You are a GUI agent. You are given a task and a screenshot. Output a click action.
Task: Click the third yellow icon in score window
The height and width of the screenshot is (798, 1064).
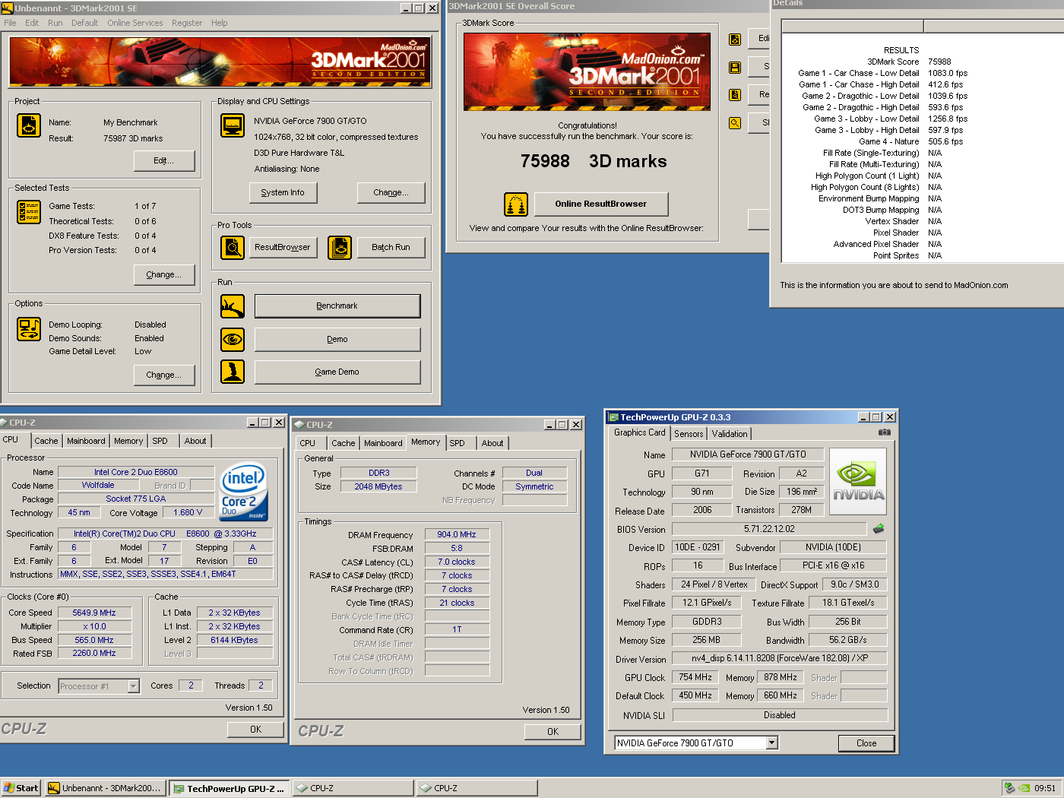pos(735,95)
